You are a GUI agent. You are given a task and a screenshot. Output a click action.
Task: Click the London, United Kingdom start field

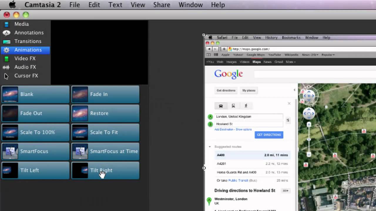coord(249,117)
